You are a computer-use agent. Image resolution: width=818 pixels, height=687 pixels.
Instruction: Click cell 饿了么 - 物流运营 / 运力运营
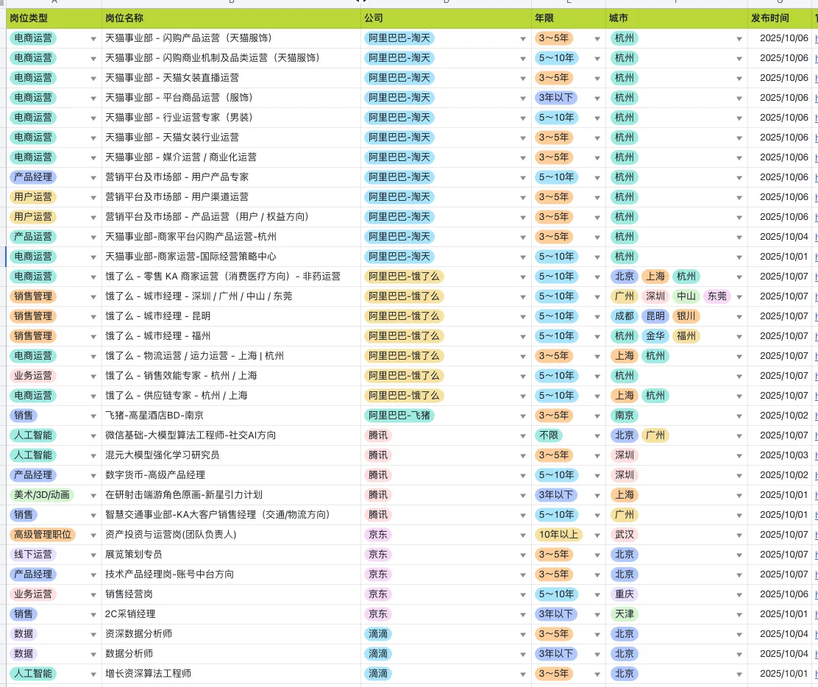(231, 356)
